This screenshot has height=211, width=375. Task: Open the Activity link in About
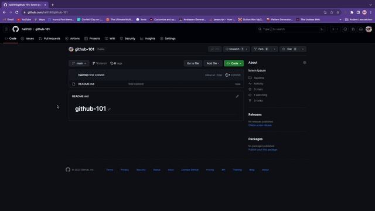click(256, 84)
